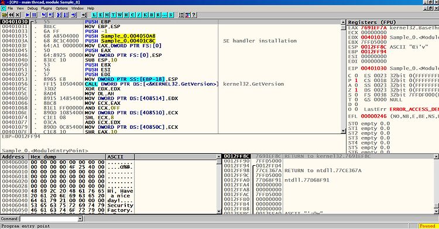Restart program using the rewind icon
This screenshot has width=439, height=229.
click(x=11, y=15)
